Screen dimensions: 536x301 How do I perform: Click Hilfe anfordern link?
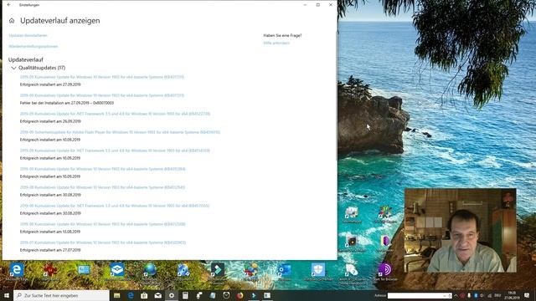tap(276, 43)
